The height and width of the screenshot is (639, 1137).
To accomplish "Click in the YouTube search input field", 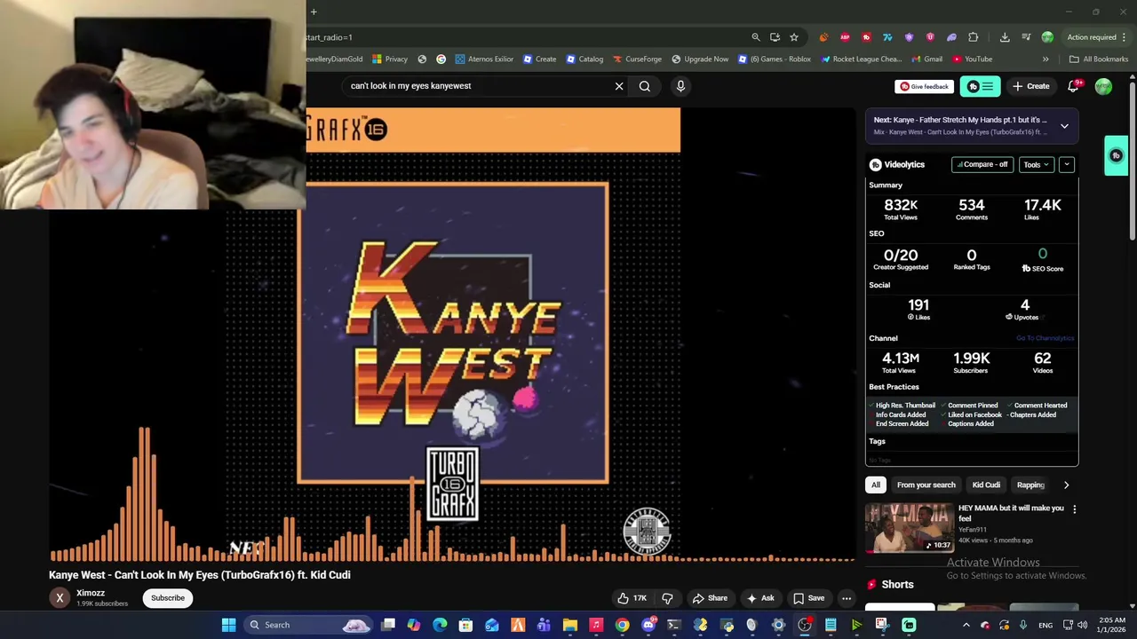I will click(x=475, y=86).
